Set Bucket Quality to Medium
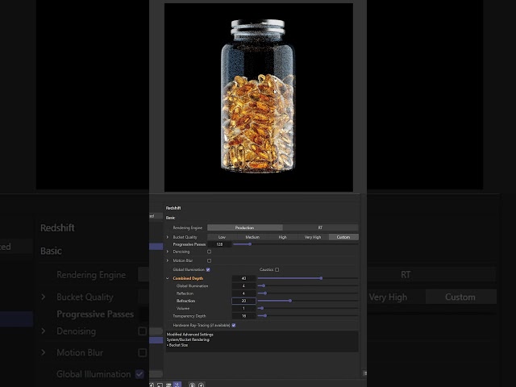This screenshot has height=387, width=516. tap(252, 237)
